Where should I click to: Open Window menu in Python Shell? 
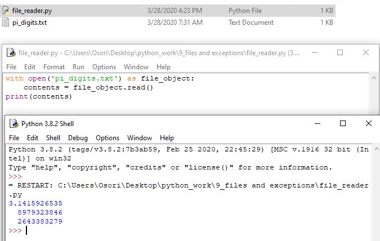pos(140,138)
